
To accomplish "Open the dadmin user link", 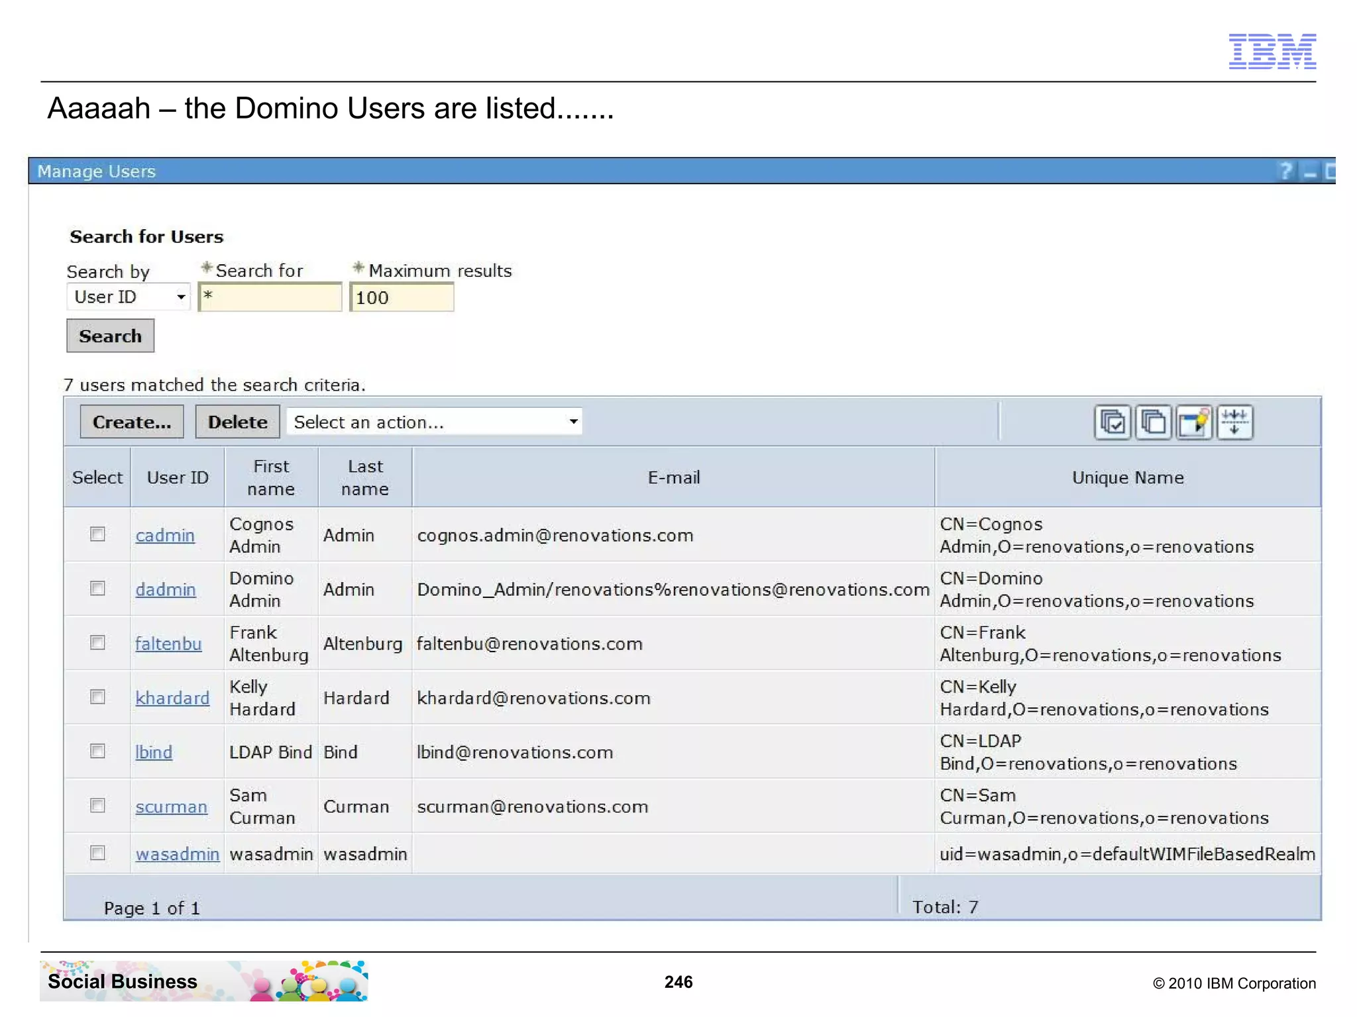I will (166, 589).
